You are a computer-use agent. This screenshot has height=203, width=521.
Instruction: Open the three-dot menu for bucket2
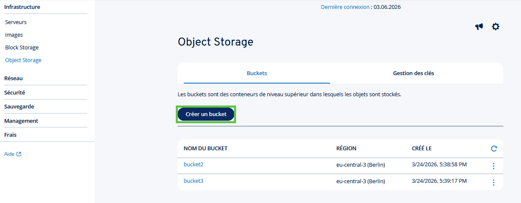coord(494,166)
